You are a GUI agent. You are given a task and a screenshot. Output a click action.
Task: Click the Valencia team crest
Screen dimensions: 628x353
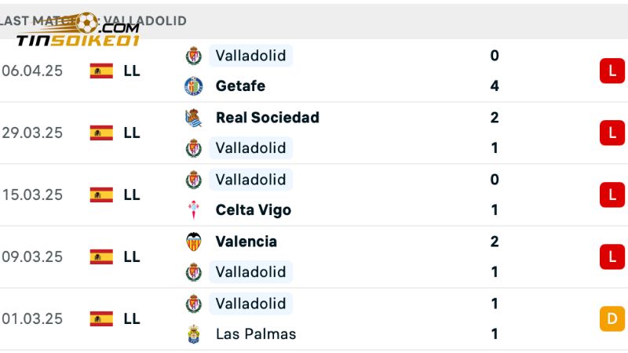coord(193,242)
